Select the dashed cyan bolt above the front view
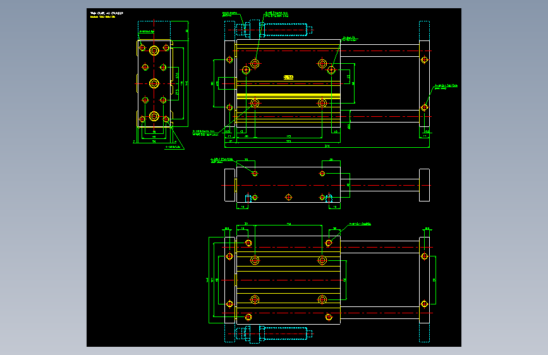 286,30
